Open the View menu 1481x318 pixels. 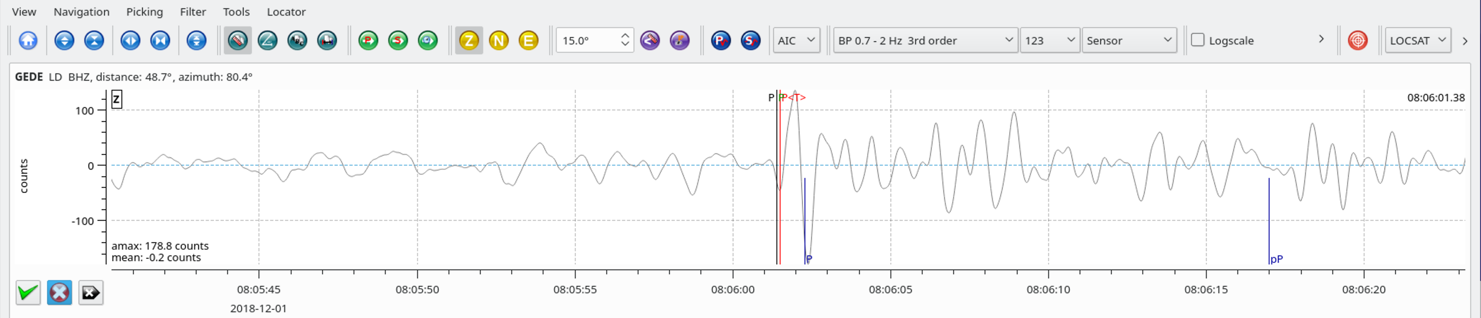(24, 12)
